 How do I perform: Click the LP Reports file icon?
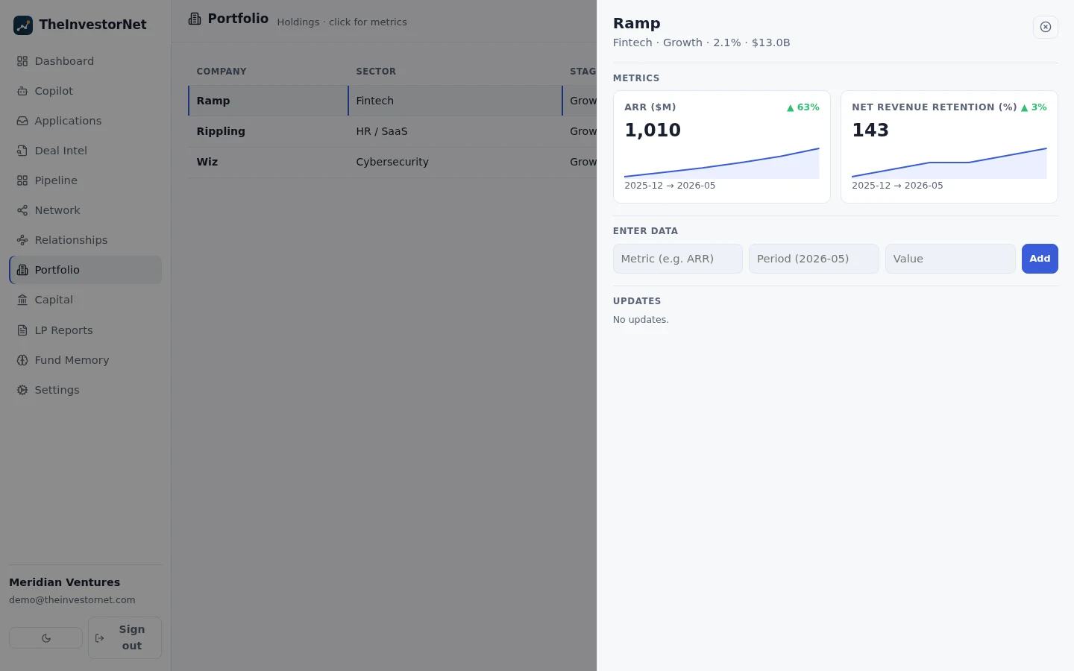pos(22,330)
